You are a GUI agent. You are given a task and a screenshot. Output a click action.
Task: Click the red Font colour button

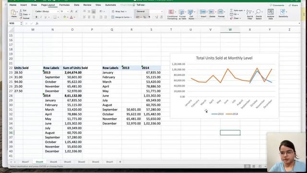[x=71, y=17]
